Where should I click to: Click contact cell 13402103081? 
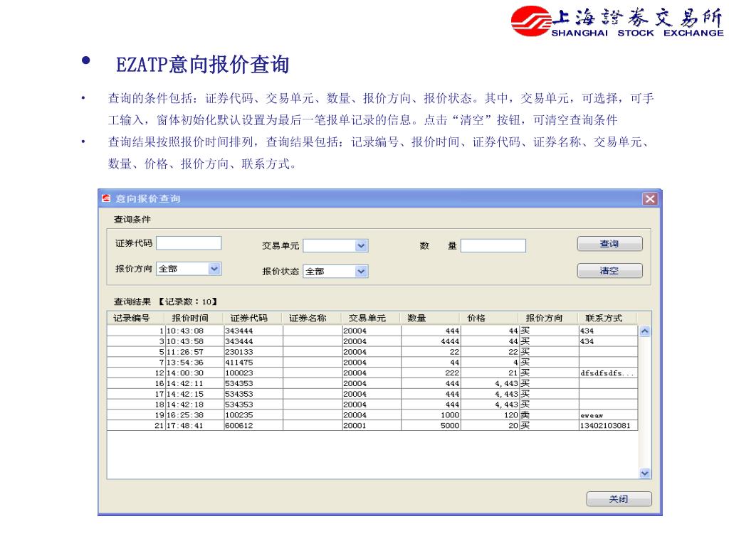tap(608, 426)
